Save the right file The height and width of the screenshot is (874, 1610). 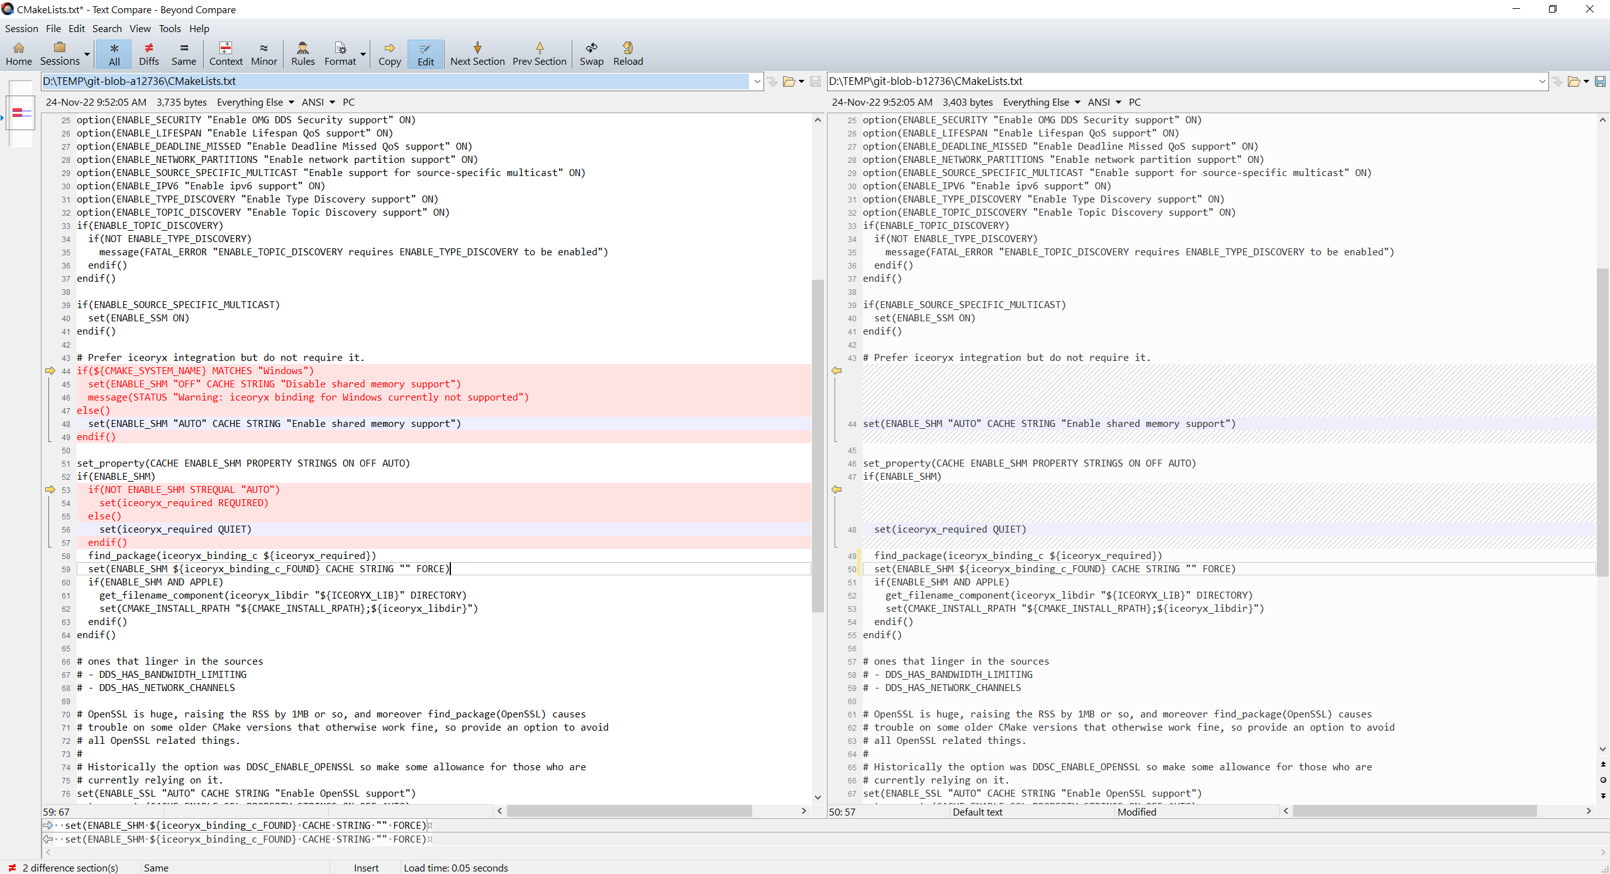click(1600, 81)
